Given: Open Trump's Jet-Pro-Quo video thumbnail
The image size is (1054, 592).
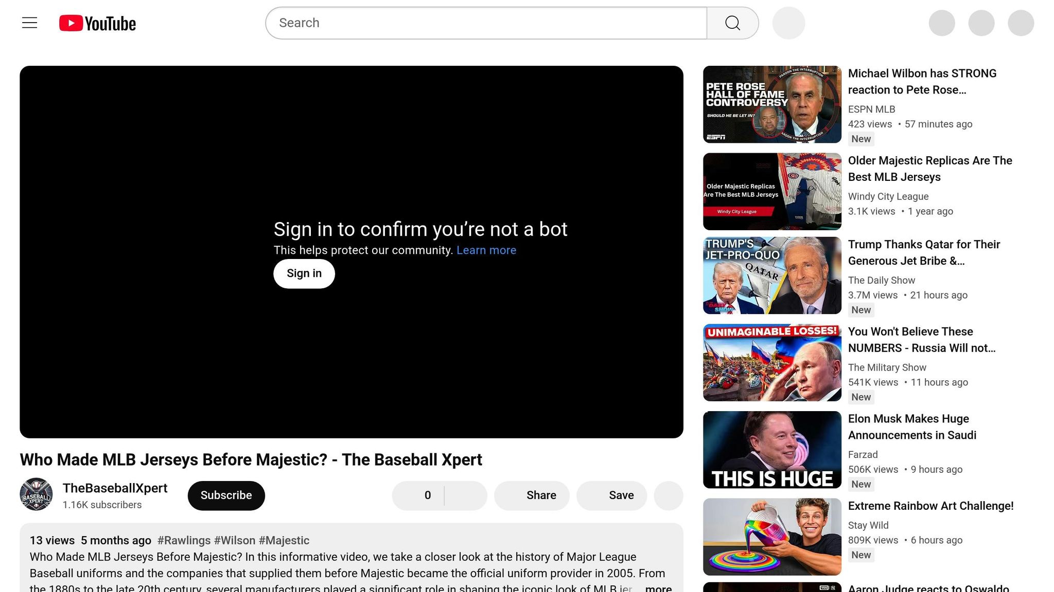Looking at the screenshot, I should pos(772,275).
